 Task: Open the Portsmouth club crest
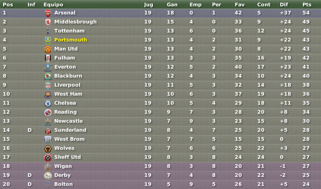(x=48, y=40)
